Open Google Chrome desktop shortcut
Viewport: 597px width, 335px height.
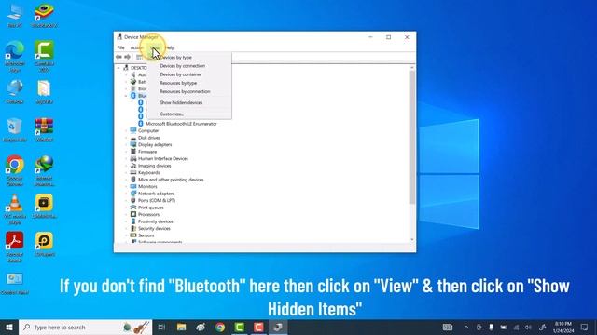coord(15,170)
